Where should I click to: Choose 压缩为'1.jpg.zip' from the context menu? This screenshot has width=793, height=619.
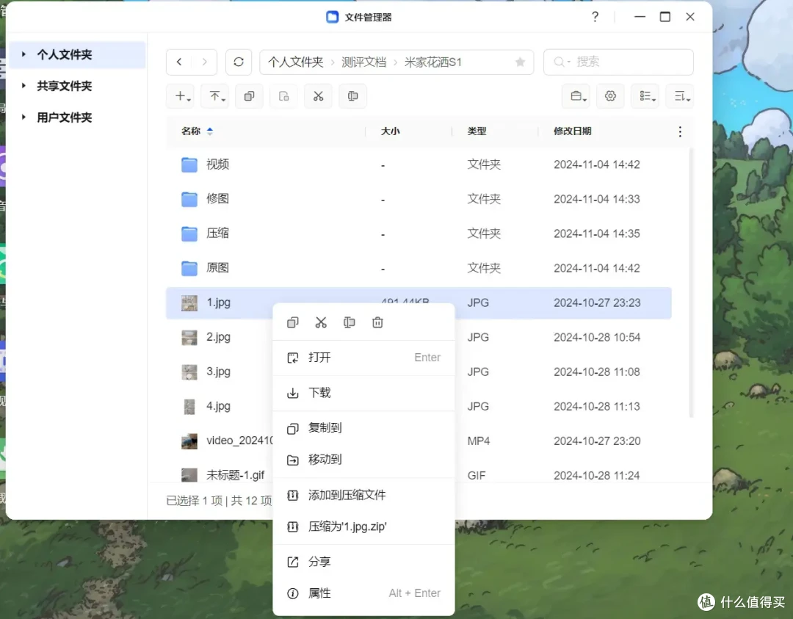tap(363, 527)
